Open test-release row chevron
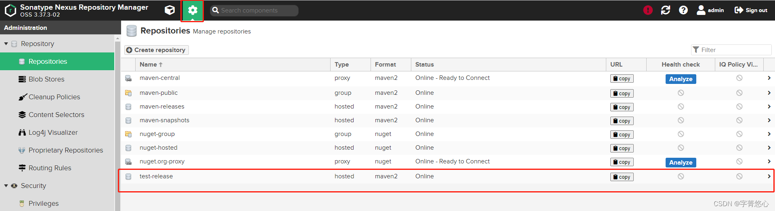Image resolution: width=775 pixels, height=211 pixels. (769, 176)
